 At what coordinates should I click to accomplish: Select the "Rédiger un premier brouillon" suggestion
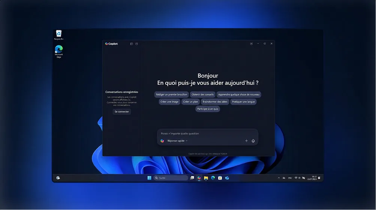point(172,94)
